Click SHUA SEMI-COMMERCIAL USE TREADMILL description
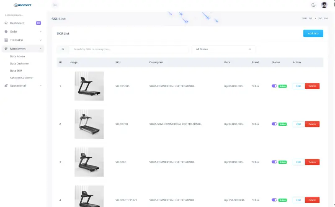The height and width of the screenshot is (207, 335). [175, 124]
